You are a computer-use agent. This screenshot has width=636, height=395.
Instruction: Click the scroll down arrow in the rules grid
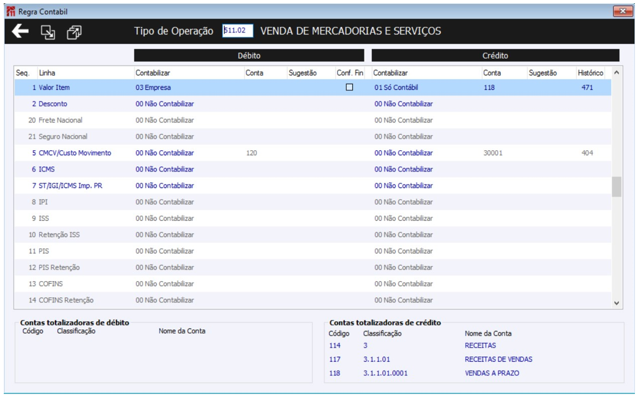point(617,303)
